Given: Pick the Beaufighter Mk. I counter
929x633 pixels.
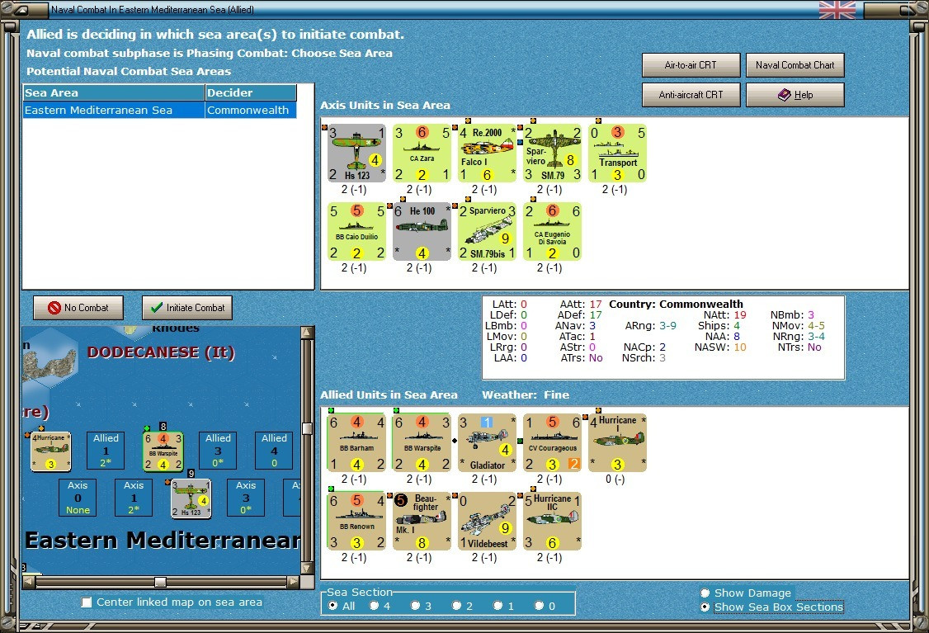Looking at the screenshot, I should click(422, 521).
